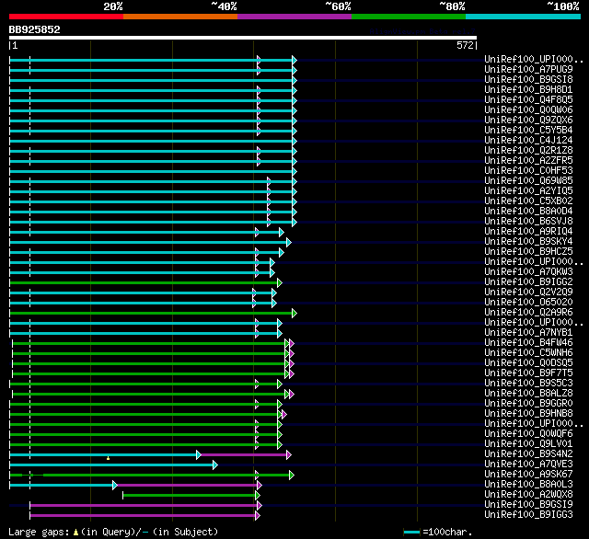Viewport: 589px width, 539px height.
Task: Click the UniRef100_Q9ZQX6 subject name
Action: pos(528,120)
